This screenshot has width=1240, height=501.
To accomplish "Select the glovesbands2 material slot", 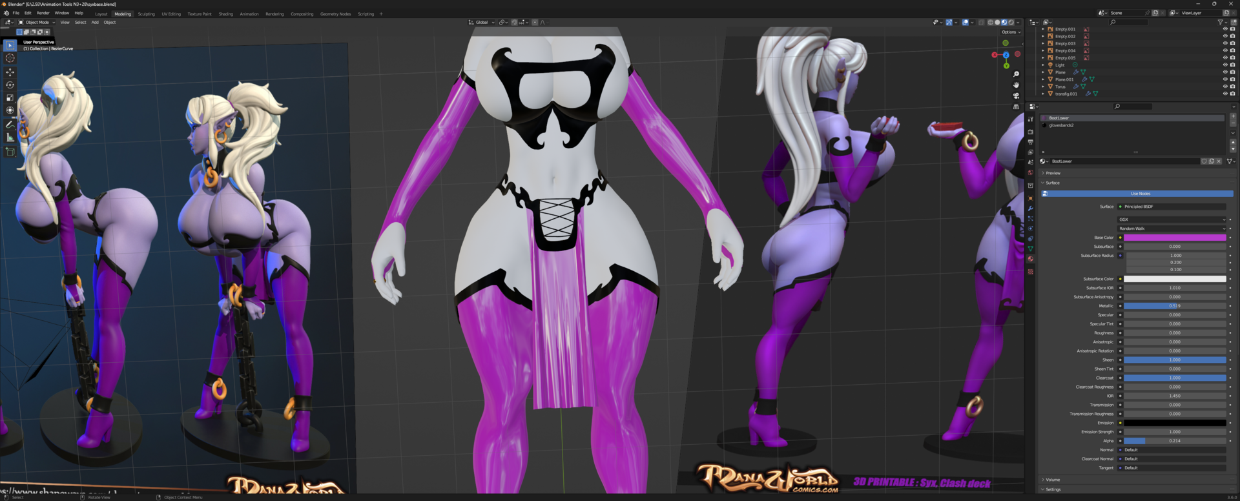I will pyautogui.click(x=1133, y=125).
